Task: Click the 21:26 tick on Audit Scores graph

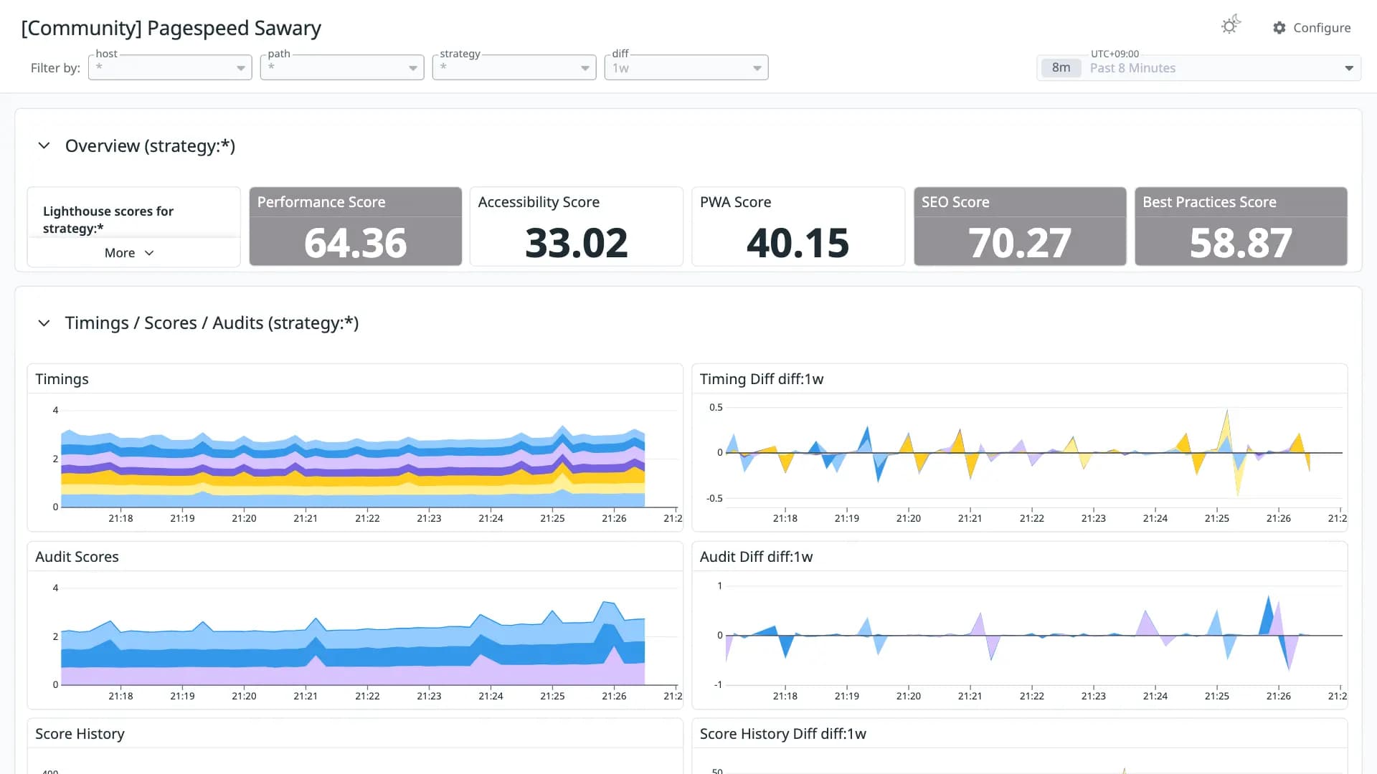Action: click(614, 696)
